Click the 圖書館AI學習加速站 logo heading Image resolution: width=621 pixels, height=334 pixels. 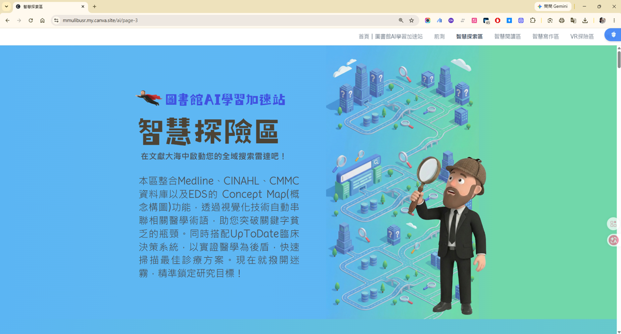click(225, 100)
